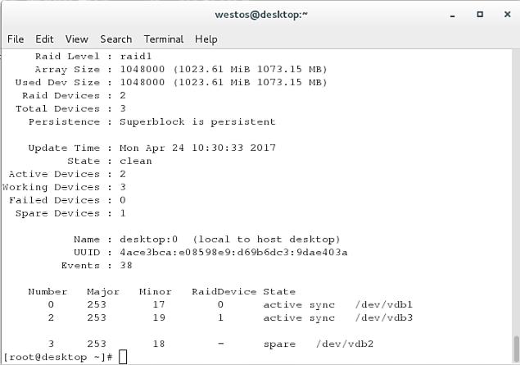520x365 pixels.
Task: Click the /dev/vdb3 device path
Action: 384,318
